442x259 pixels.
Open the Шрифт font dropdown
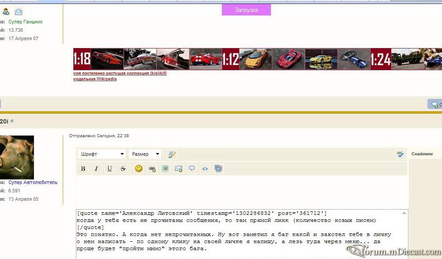(x=102, y=154)
